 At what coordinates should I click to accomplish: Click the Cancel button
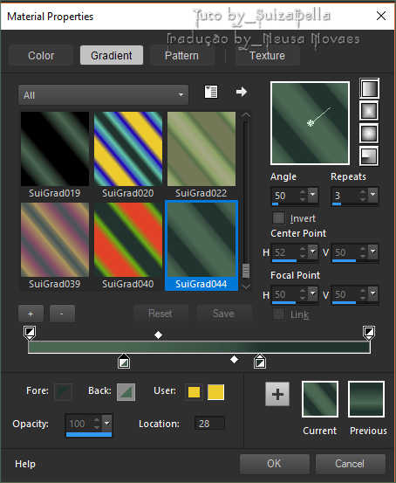coord(350,463)
